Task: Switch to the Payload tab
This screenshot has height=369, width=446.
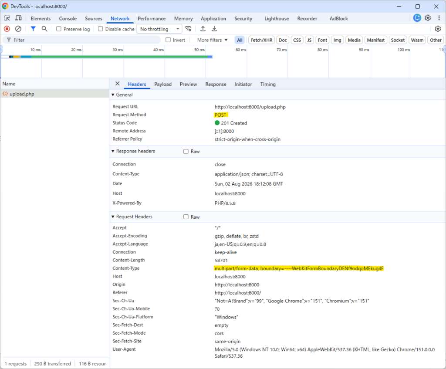Action: 163,84
